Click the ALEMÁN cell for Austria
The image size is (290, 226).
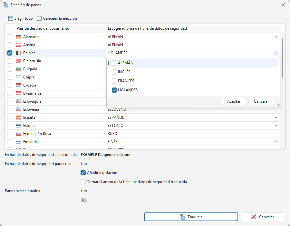pyautogui.click(x=193, y=45)
